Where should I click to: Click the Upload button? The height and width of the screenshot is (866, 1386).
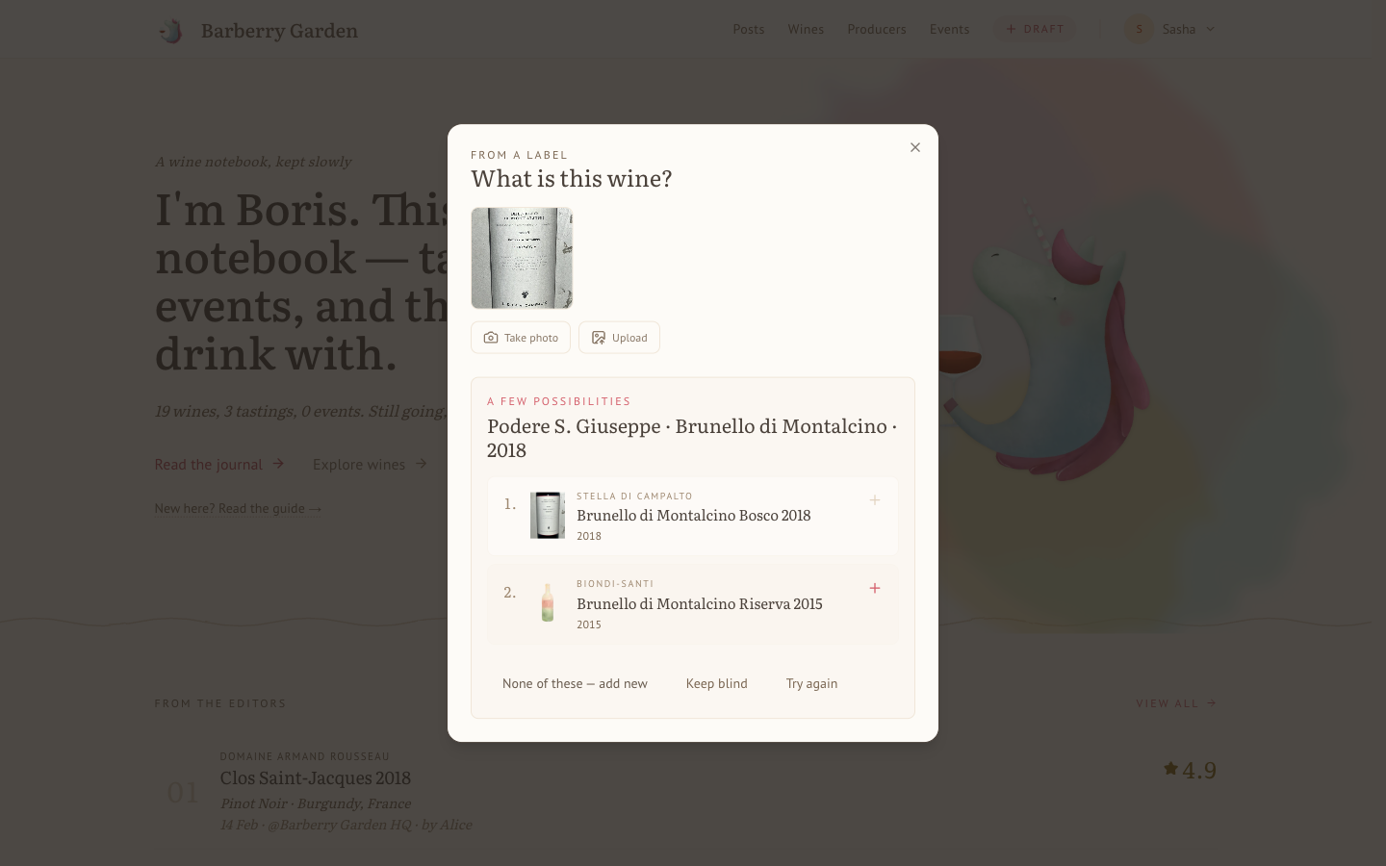coord(619,338)
